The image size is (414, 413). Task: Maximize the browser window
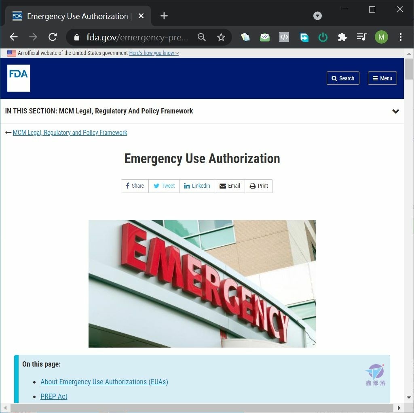coord(372,10)
